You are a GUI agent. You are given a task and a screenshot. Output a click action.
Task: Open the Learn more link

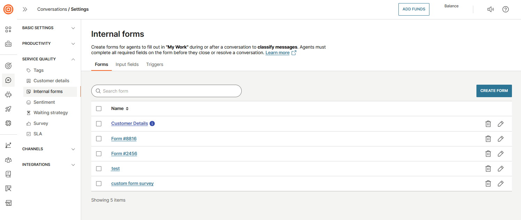[277, 53]
